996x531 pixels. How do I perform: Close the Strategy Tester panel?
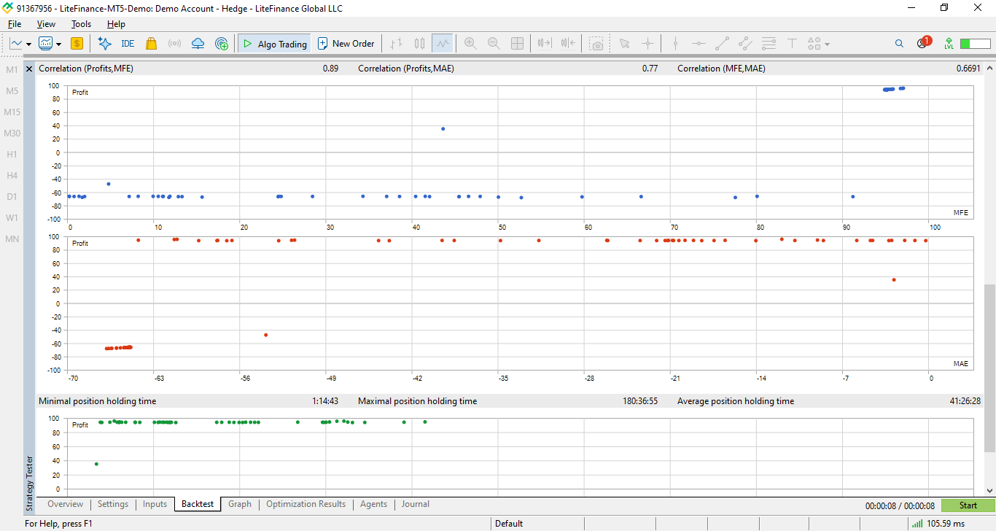click(29, 69)
